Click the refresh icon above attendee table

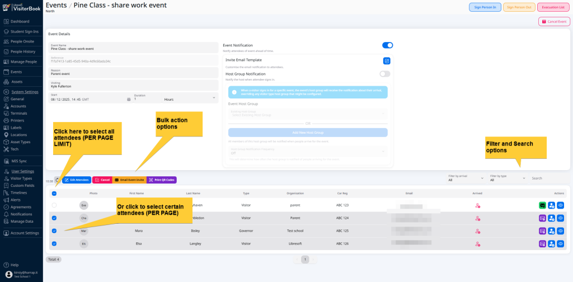point(57,180)
